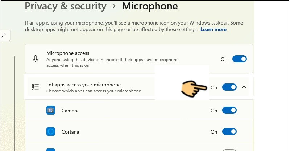Screen dimensions: 290x151
Task: Go back to Privacy & security breadcrumb
Action: (x=66, y=6)
